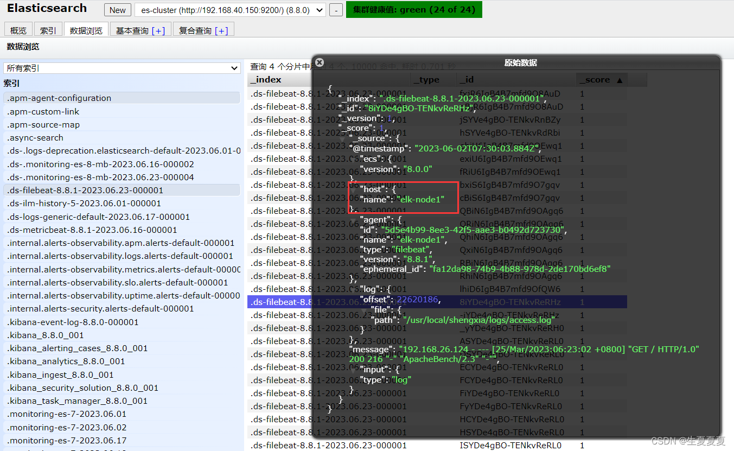Select .kibana-event-log-8.8.0-000001 index

pos(122,322)
